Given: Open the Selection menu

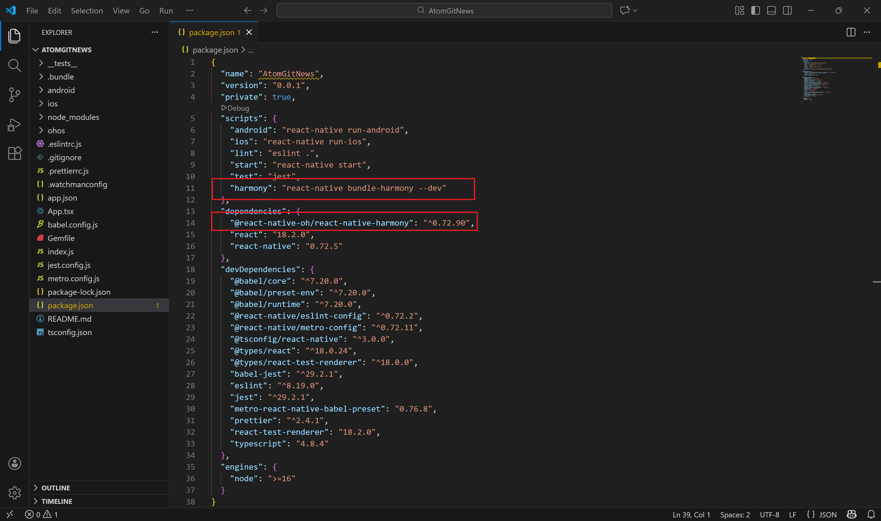Looking at the screenshot, I should click(x=87, y=10).
